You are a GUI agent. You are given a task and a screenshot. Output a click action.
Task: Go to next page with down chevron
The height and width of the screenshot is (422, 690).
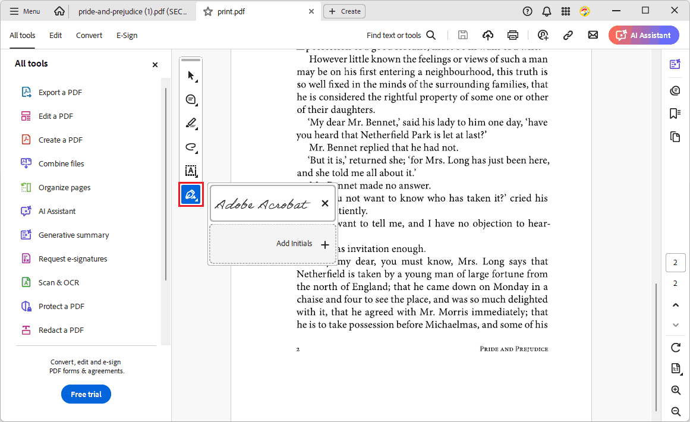[x=676, y=325]
